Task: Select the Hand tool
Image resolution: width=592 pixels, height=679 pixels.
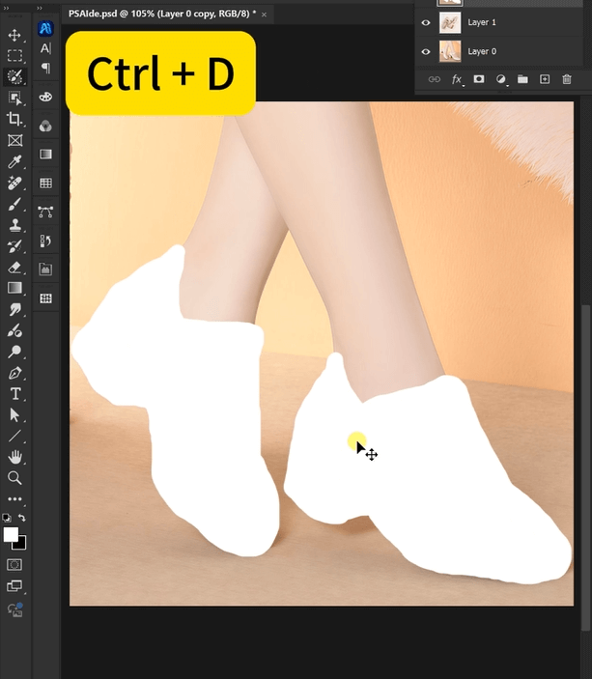Action: [x=14, y=457]
